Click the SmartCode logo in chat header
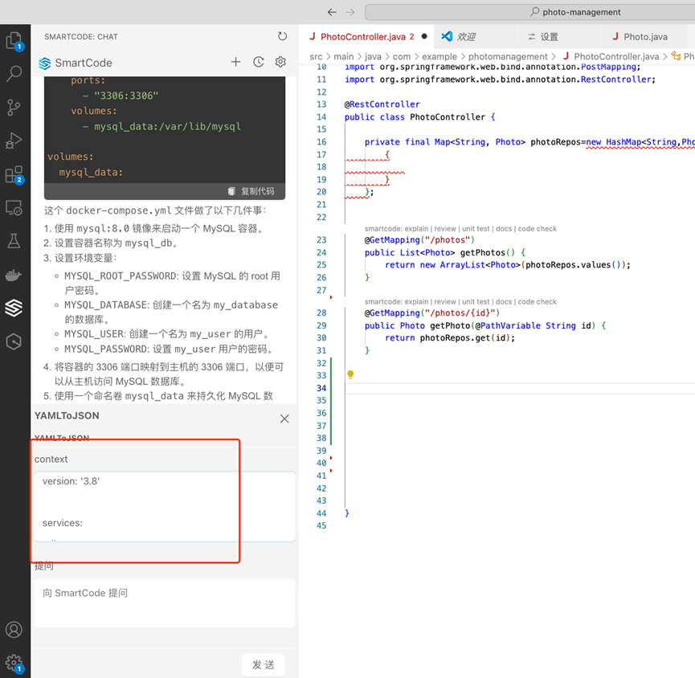Screen dimensions: 695x678 [x=44, y=63]
